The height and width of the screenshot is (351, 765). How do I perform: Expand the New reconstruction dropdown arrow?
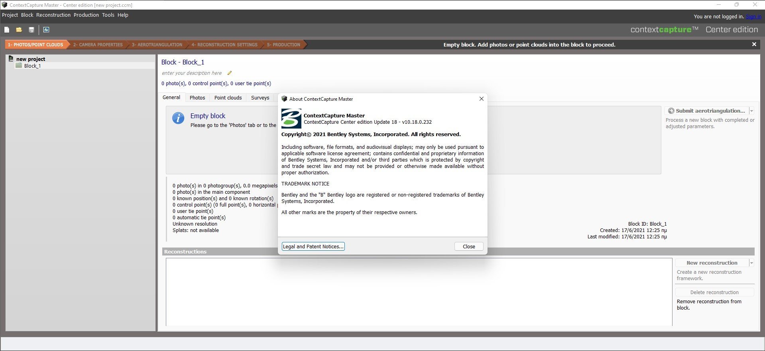point(751,263)
